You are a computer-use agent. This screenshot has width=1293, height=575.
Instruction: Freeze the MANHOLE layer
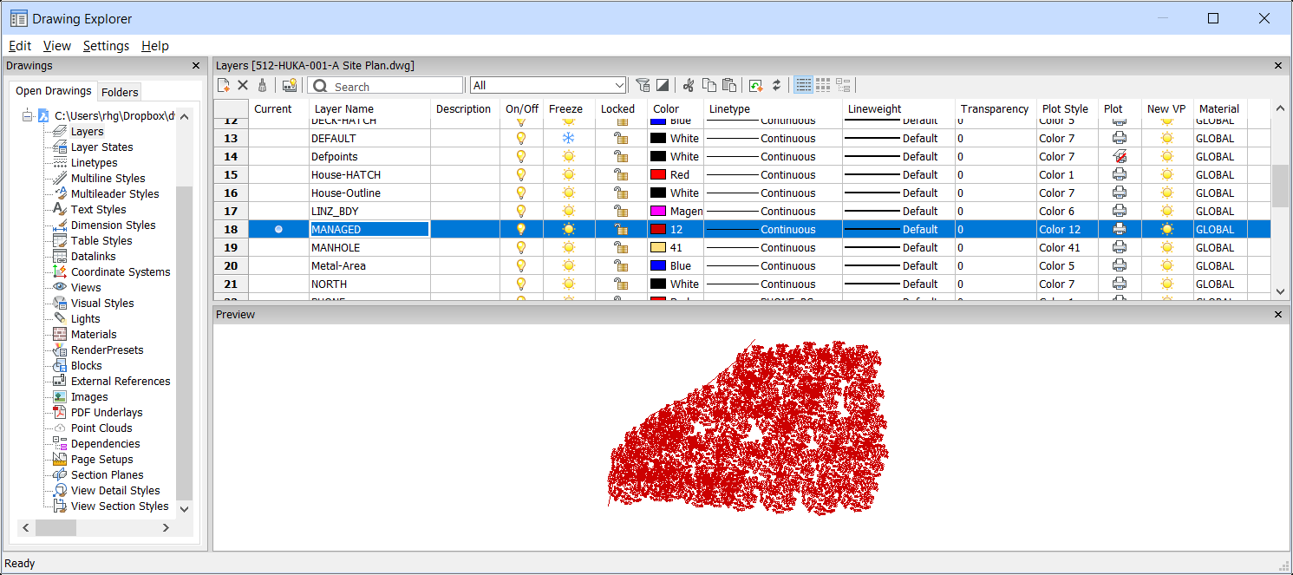(569, 248)
